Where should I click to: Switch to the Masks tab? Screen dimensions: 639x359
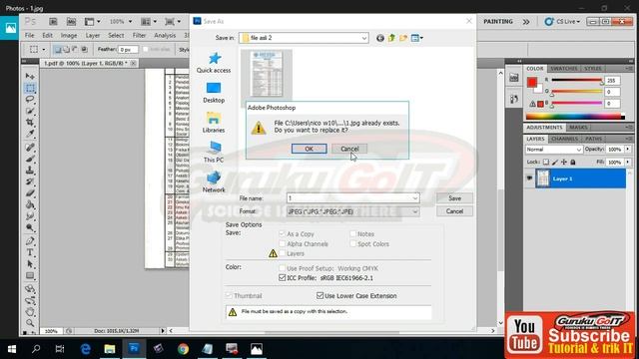point(578,128)
